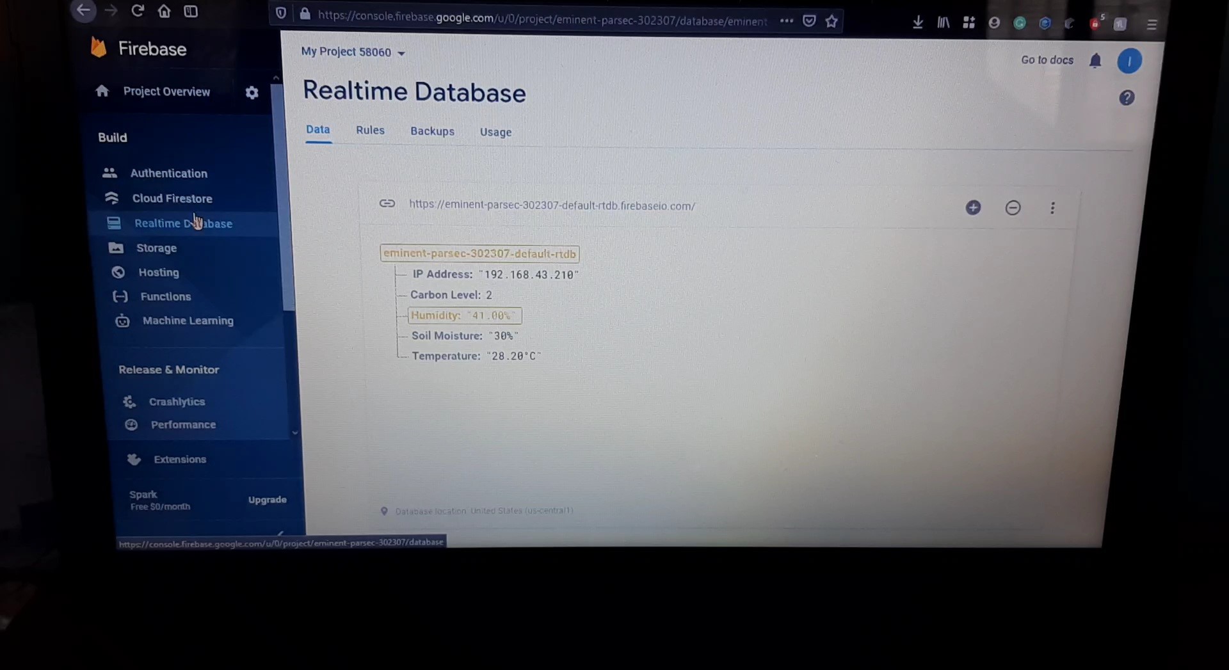Click the database URL link

pos(552,205)
